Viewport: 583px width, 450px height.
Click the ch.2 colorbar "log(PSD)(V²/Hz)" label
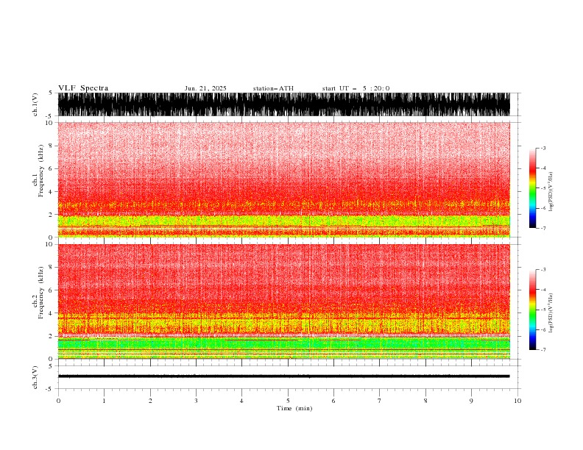[551, 313]
